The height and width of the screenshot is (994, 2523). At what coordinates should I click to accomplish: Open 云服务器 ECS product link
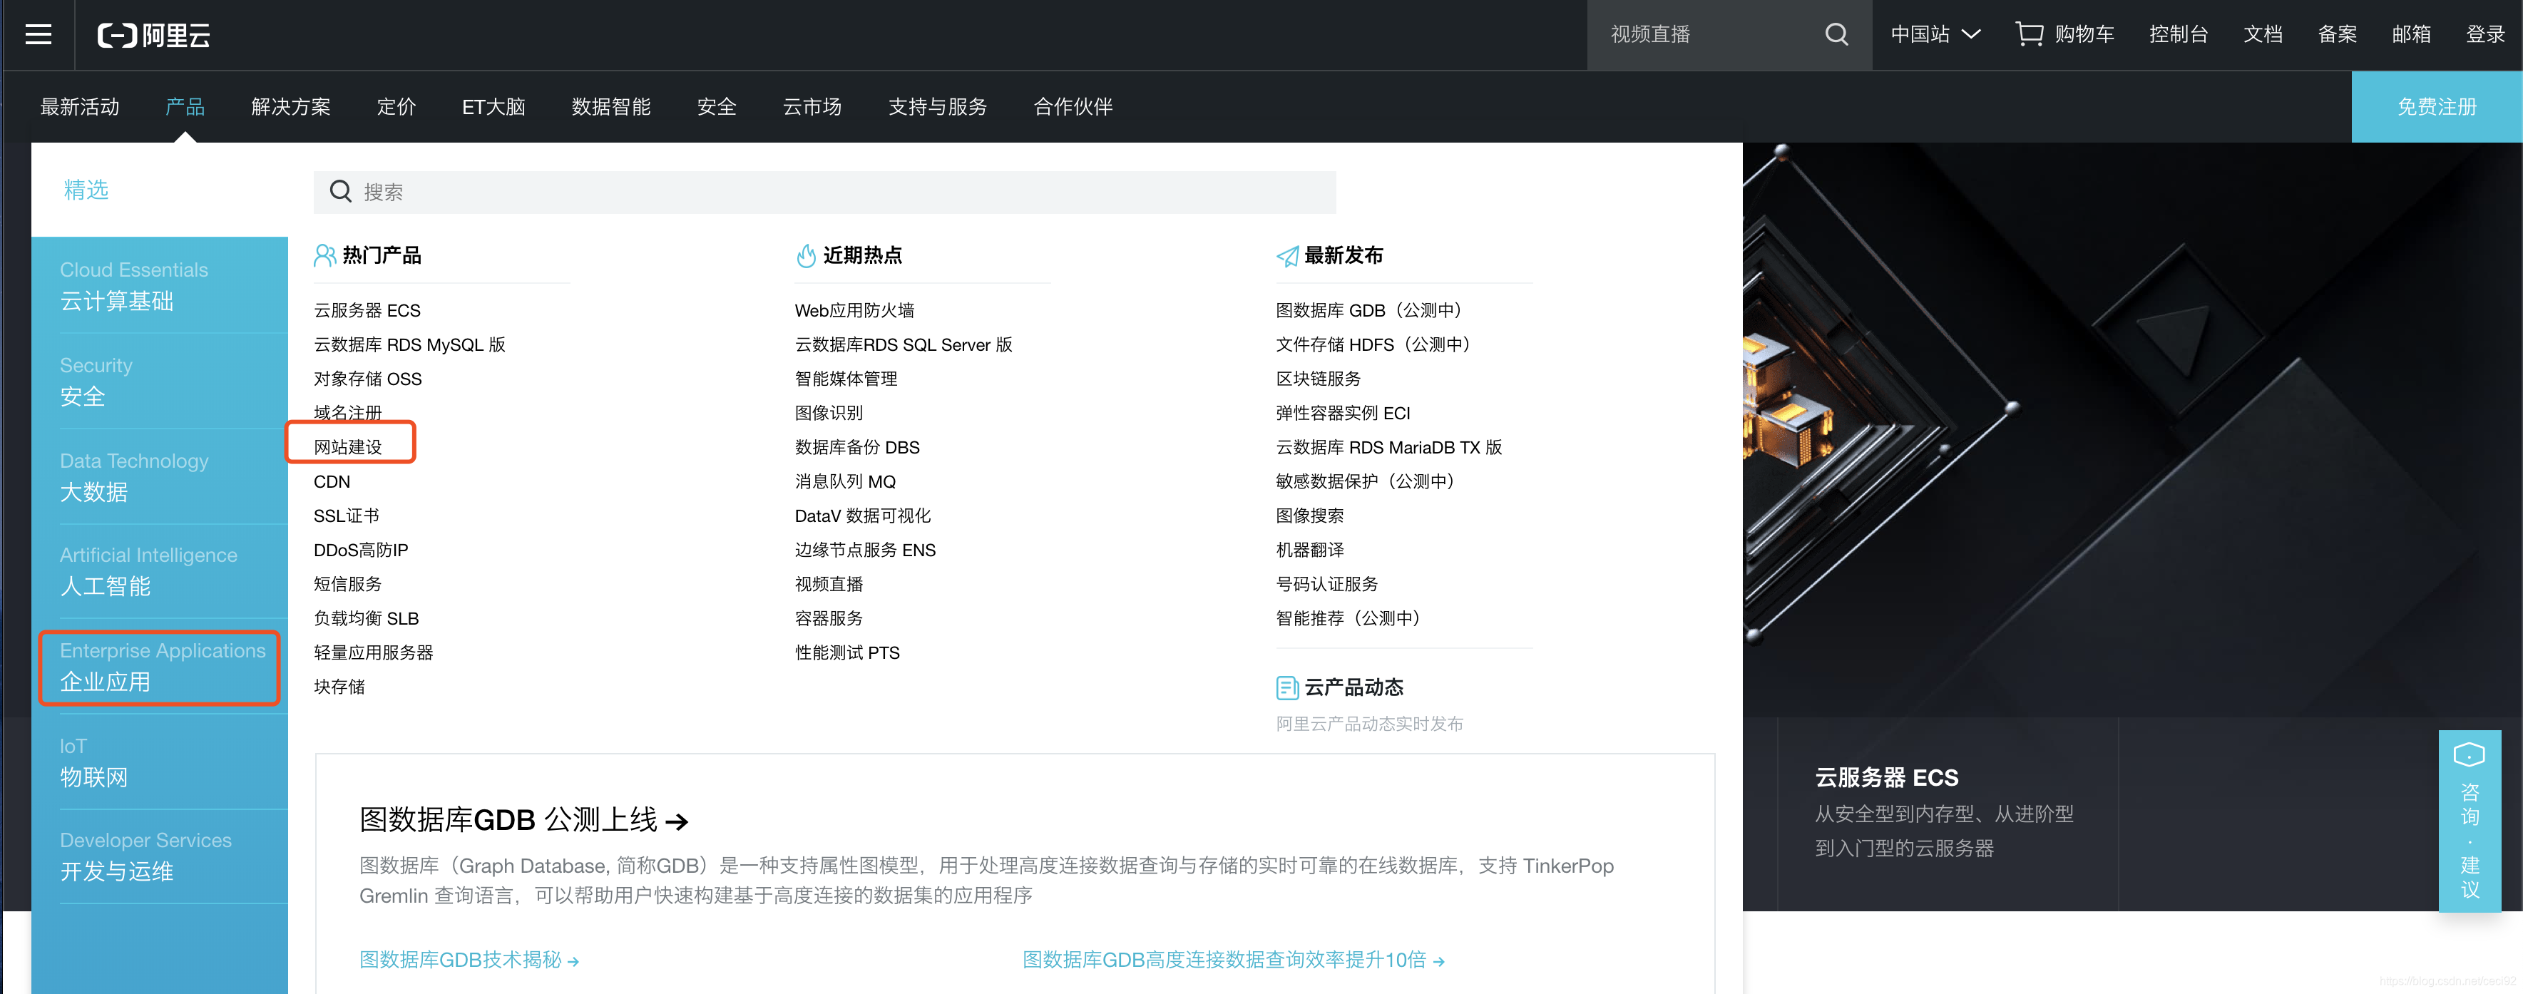coord(367,310)
